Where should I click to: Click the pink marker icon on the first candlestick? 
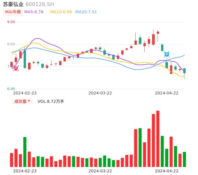(x=16, y=68)
